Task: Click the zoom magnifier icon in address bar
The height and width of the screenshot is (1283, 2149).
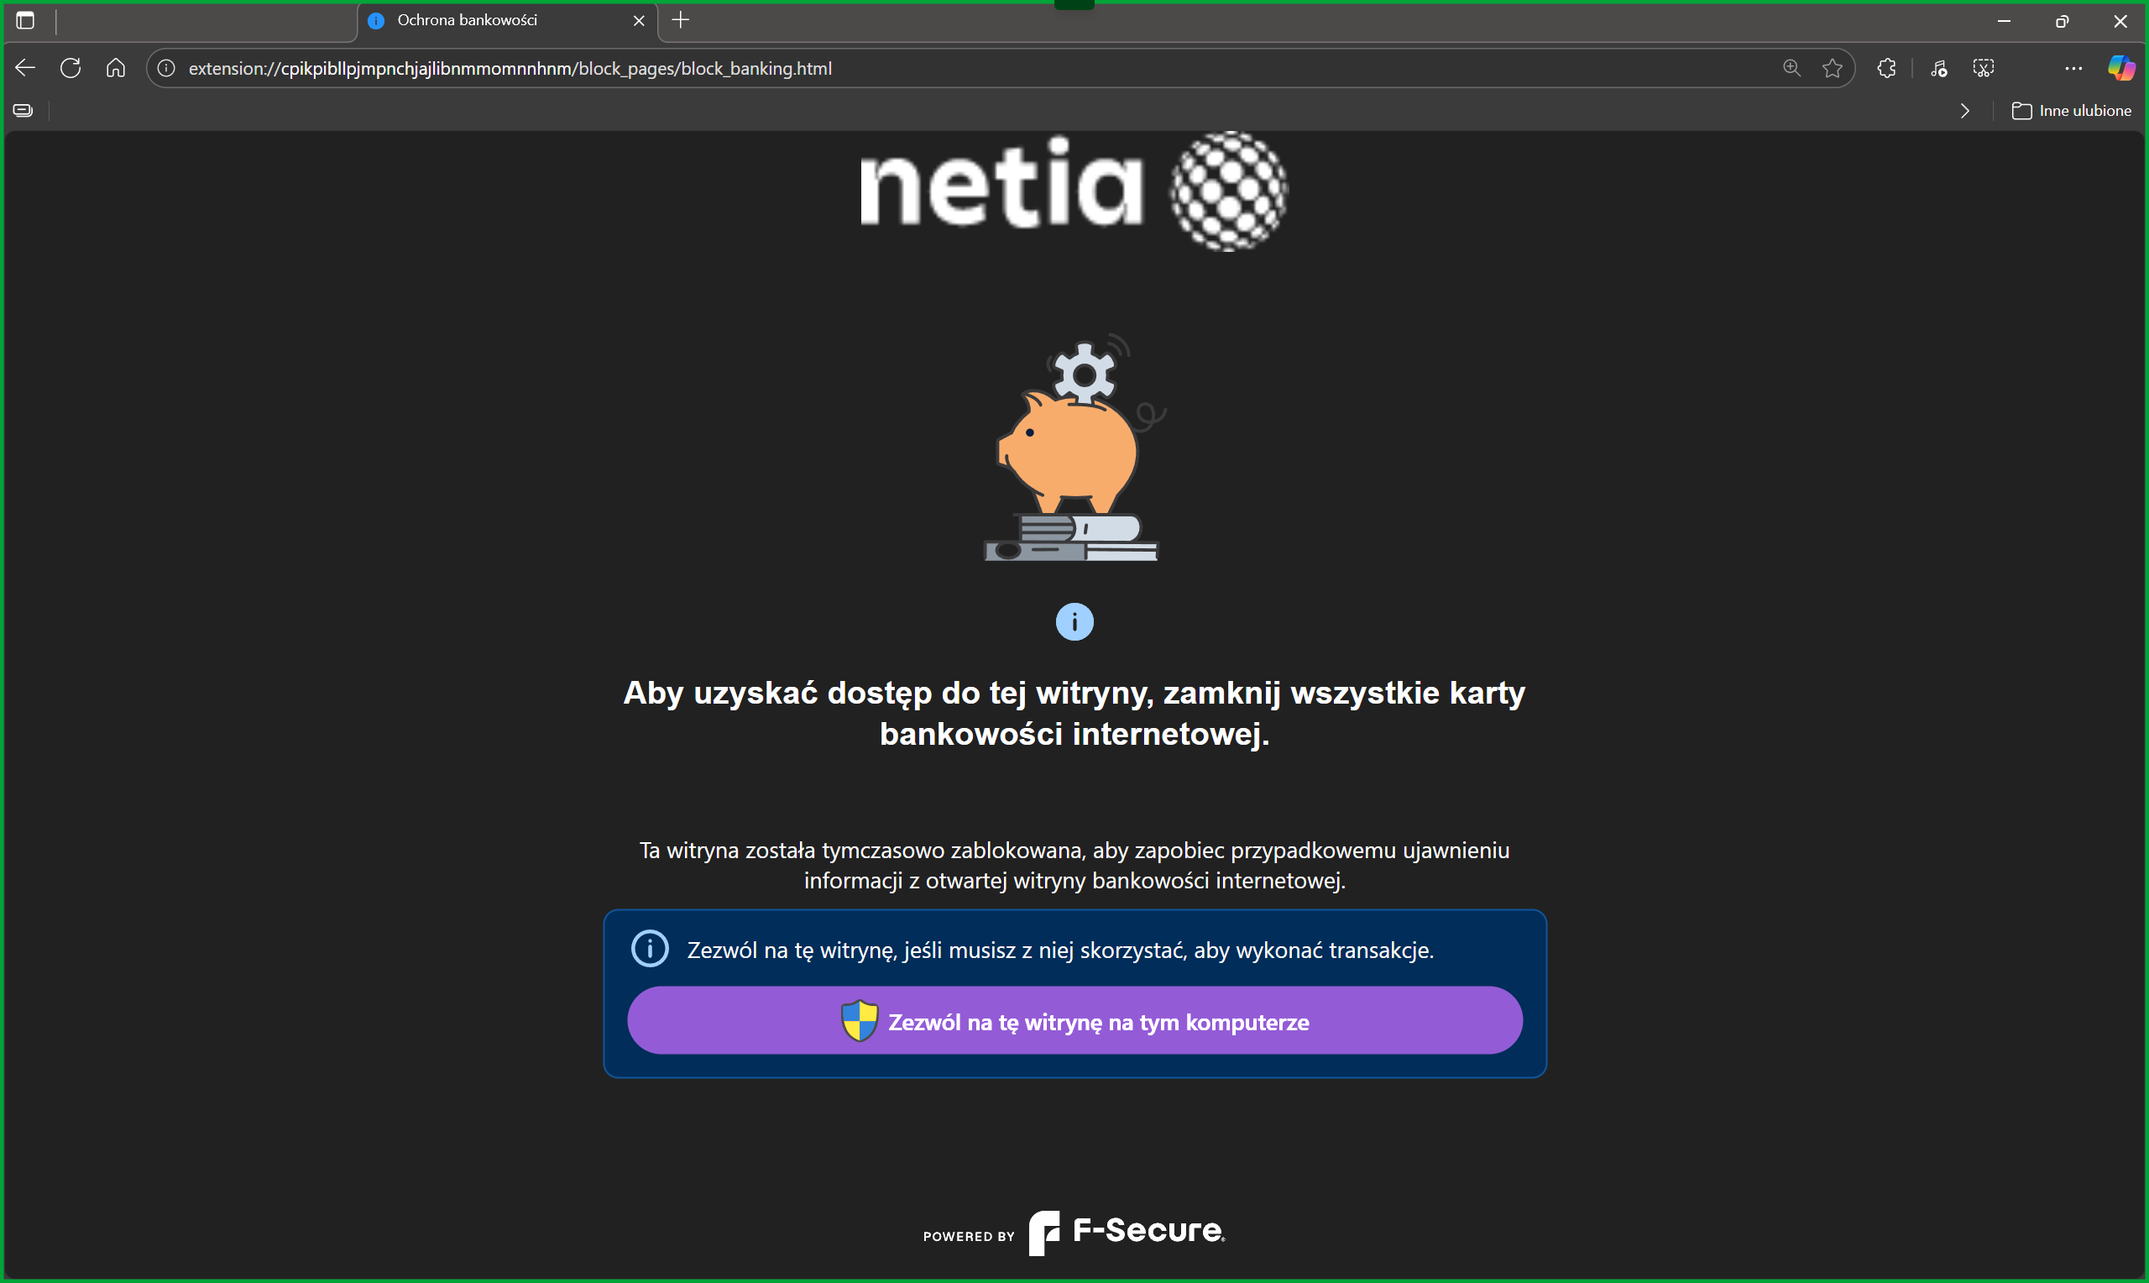Action: [x=1791, y=68]
